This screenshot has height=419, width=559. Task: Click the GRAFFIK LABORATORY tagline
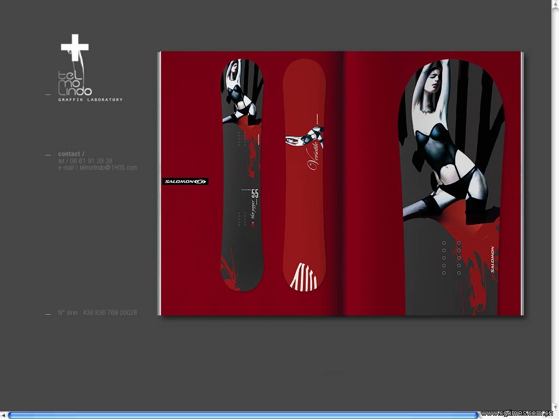pos(91,100)
